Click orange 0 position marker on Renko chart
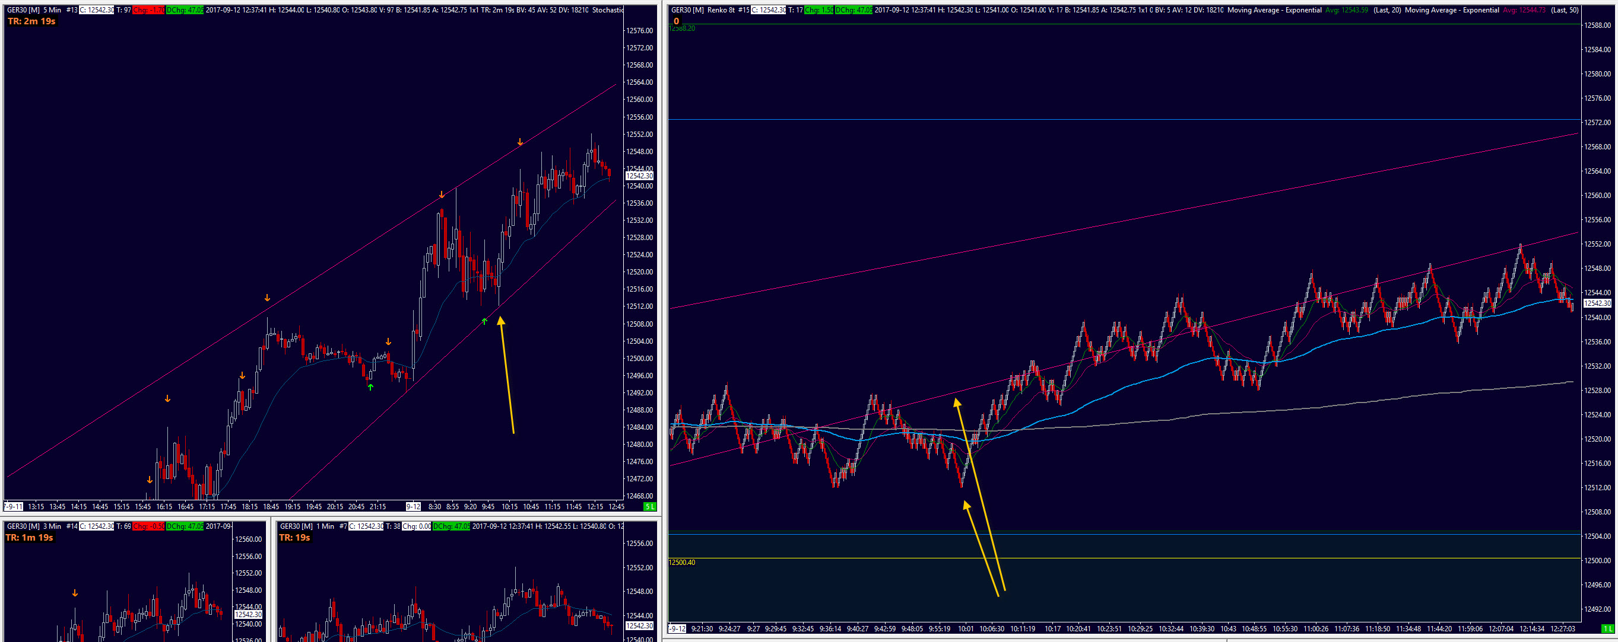The height and width of the screenshot is (642, 1618). pyautogui.click(x=677, y=21)
